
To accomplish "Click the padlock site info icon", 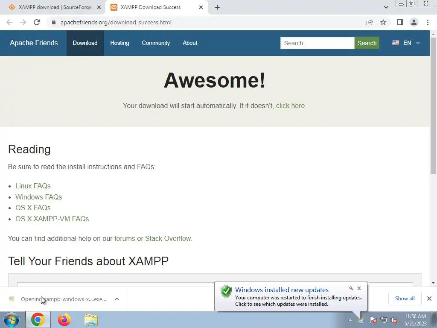I will [54, 22].
